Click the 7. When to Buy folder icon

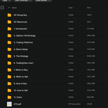click(9, 70)
